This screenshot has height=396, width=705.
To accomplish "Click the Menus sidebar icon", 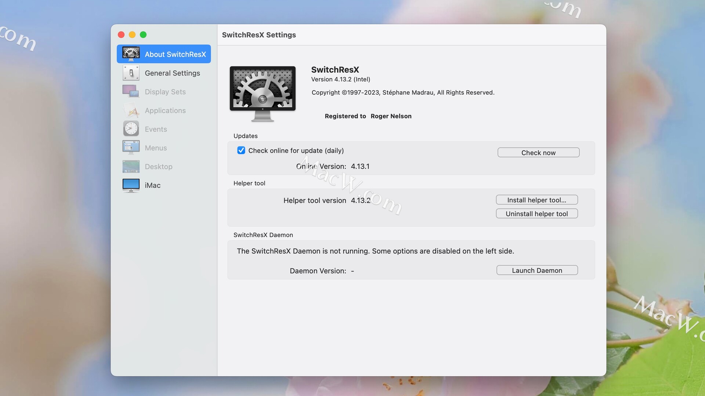I will click(x=131, y=148).
